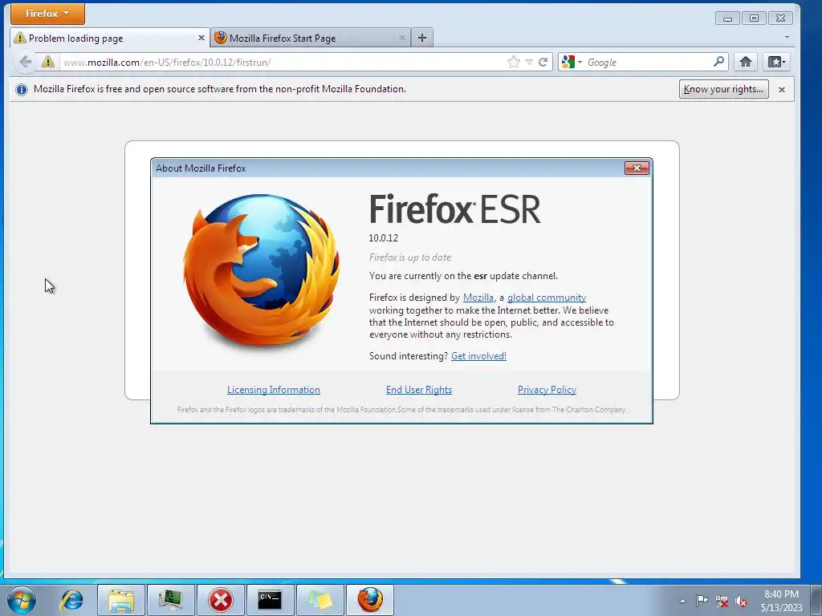The width and height of the screenshot is (822, 616).
Task: Close the Mozilla Firefox Start Page tab
Action: 401,38
